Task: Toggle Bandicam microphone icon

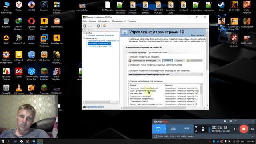Action: coord(196,131)
